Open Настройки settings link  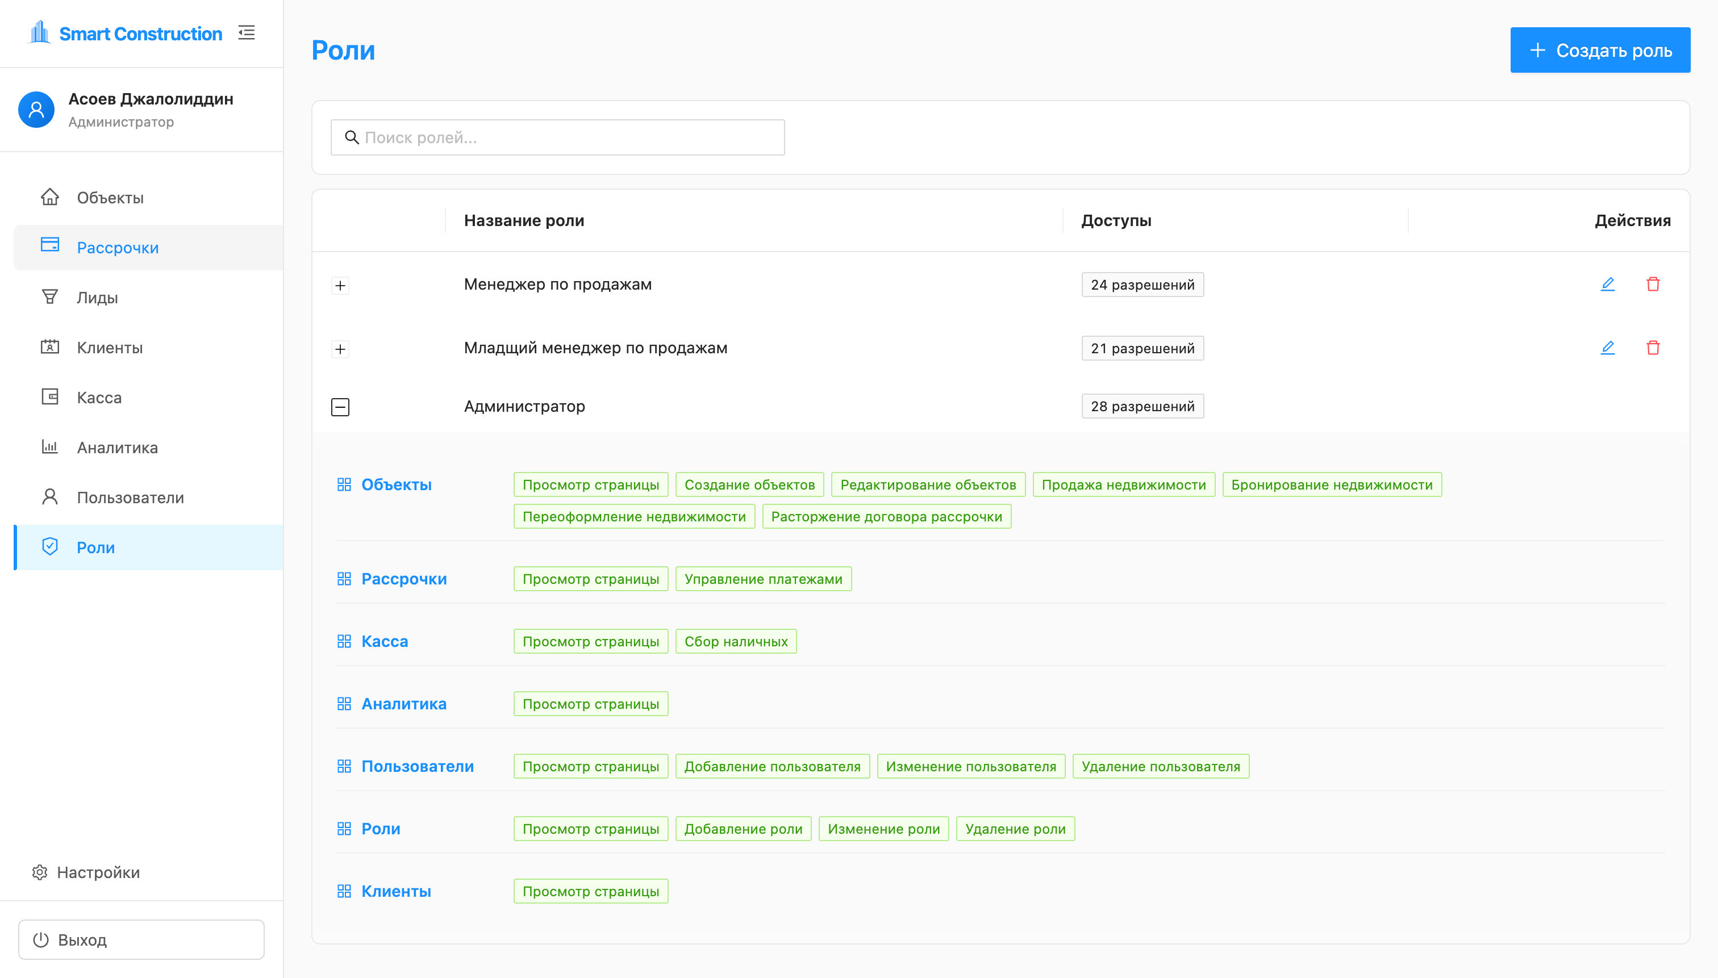pyautogui.click(x=86, y=872)
